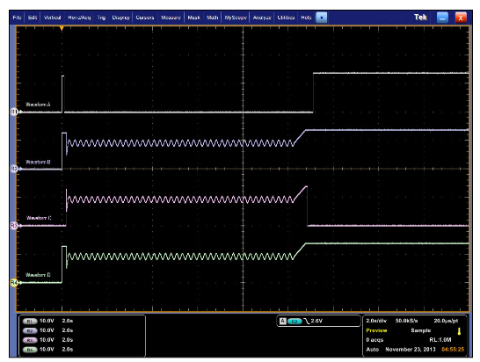Screen dimensions: 480x362
Task: Click the 50.0kS/s sample rate readout
Action: point(406,321)
